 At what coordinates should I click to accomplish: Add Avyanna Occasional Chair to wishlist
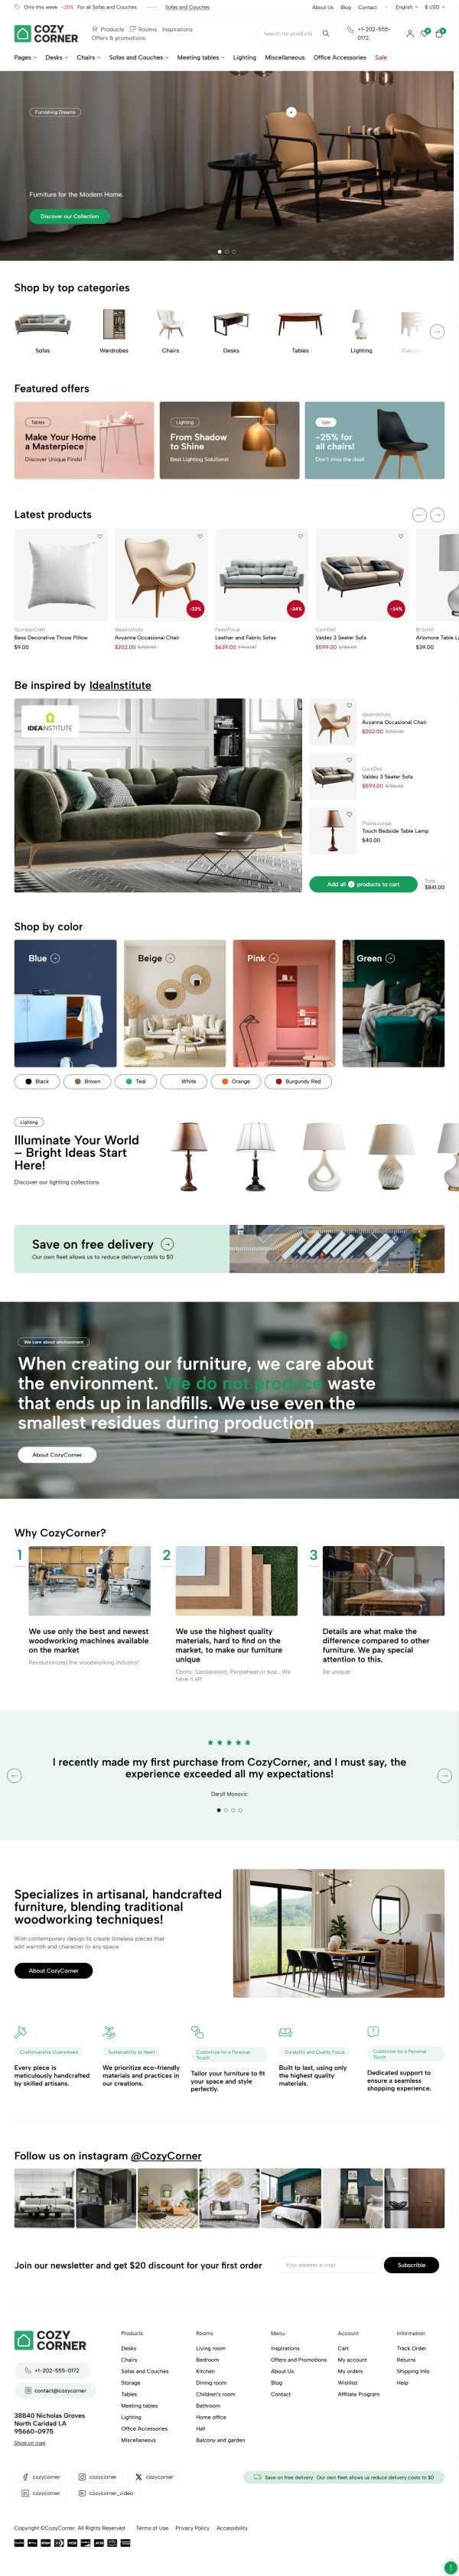(200, 536)
